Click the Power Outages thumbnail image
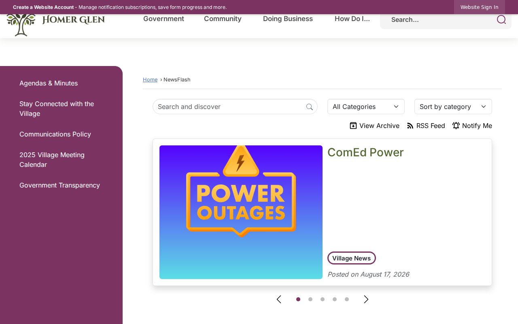Viewport: 518px width, 324px height. 241,212
